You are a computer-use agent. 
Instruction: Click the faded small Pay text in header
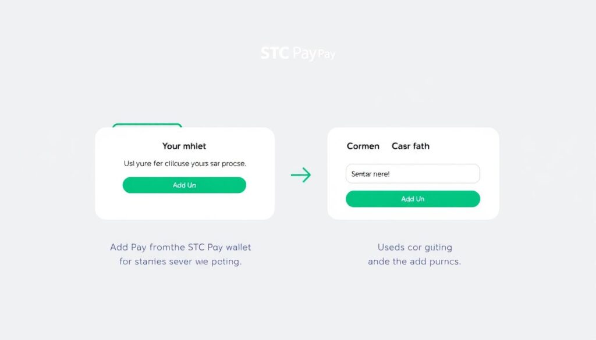[327, 55]
